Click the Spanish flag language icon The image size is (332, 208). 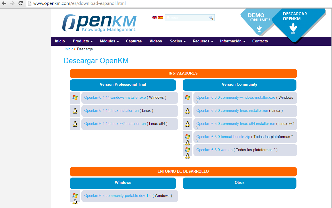click(161, 18)
